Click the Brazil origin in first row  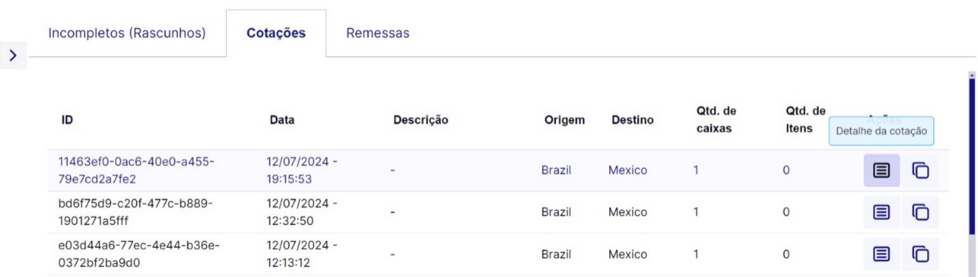click(x=556, y=171)
